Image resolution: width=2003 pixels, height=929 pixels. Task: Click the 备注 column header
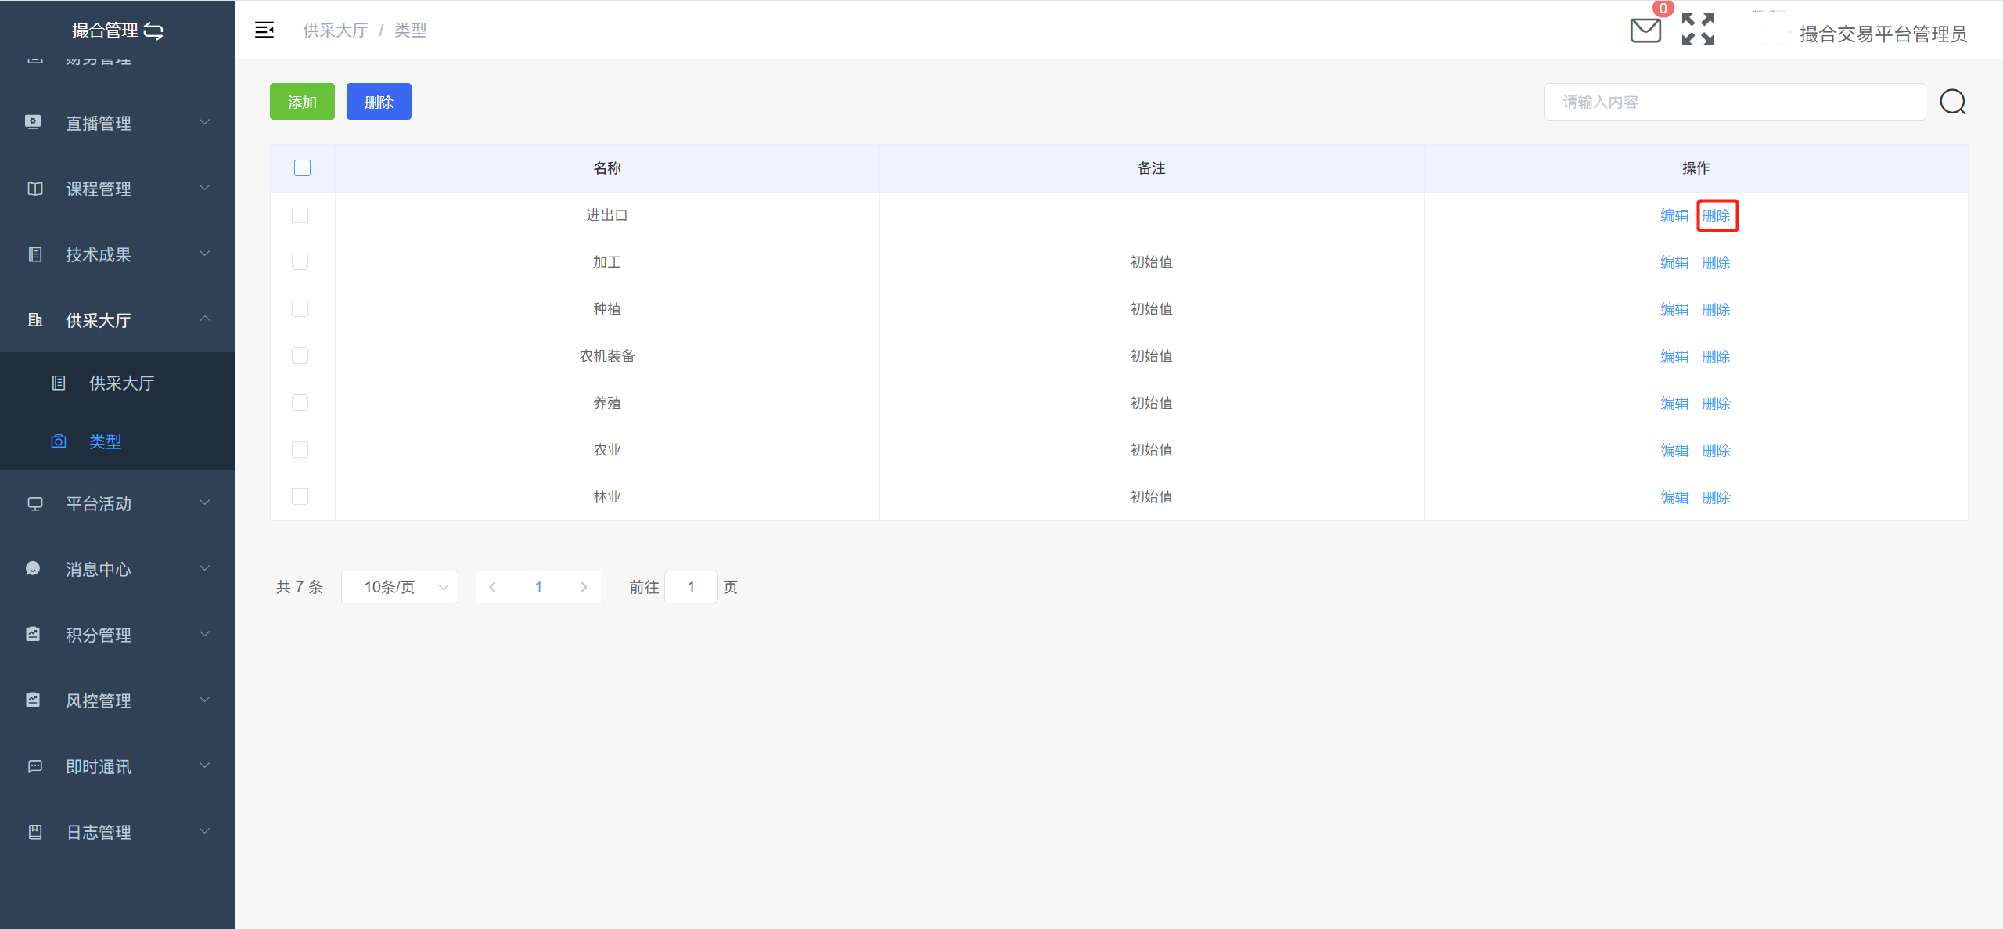[1152, 168]
